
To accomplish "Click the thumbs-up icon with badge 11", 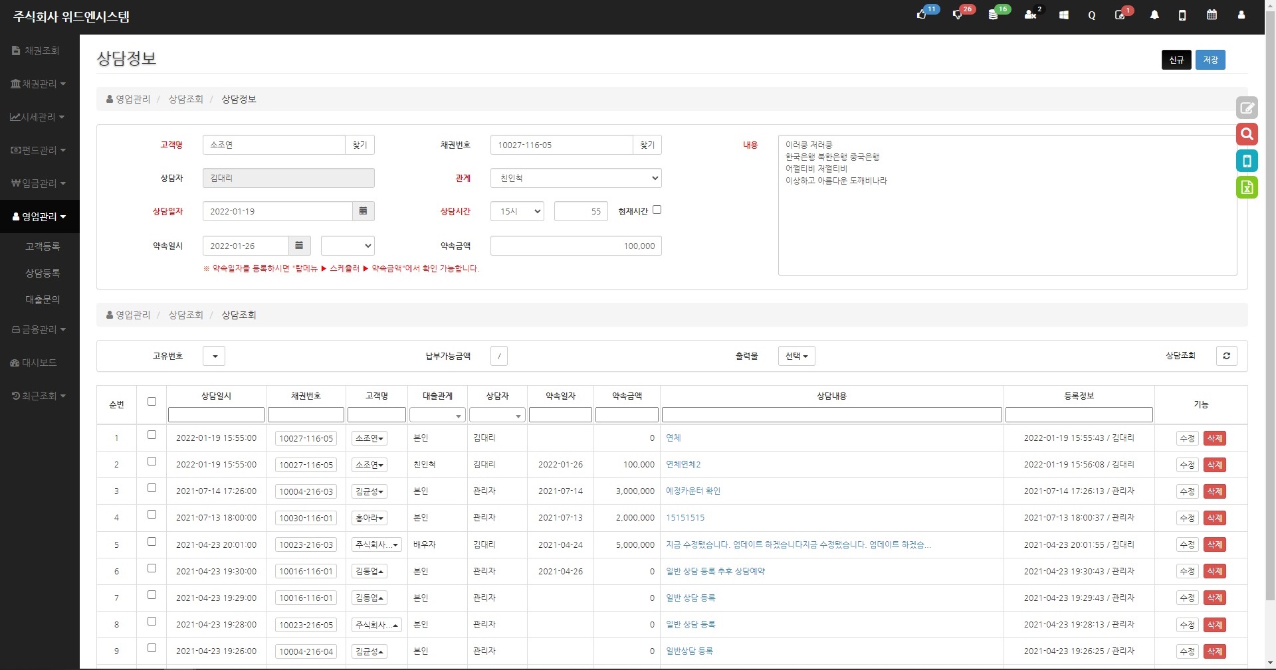I will [922, 15].
